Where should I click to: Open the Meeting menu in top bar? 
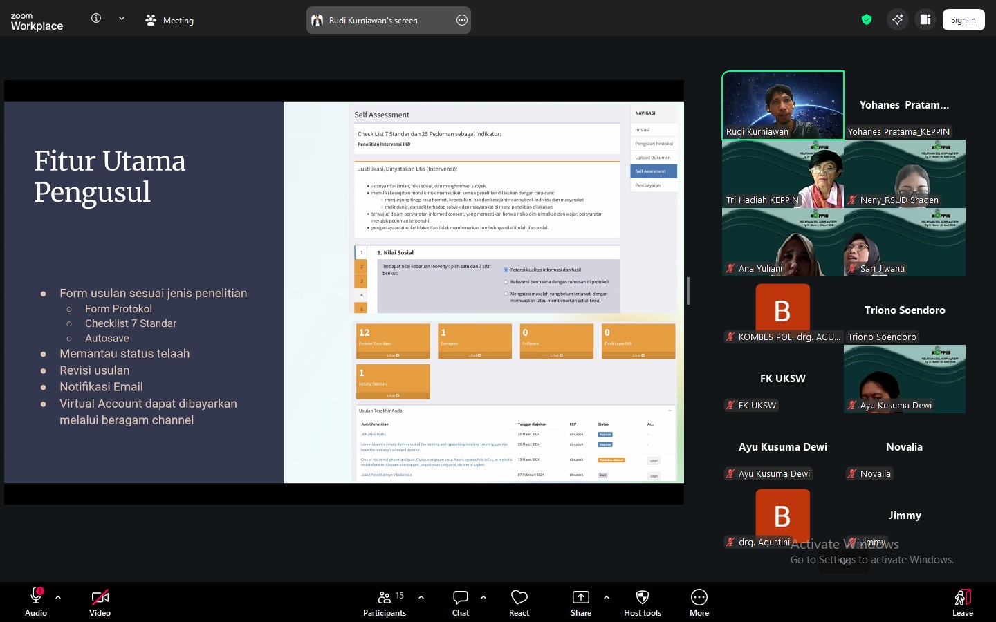point(170,21)
